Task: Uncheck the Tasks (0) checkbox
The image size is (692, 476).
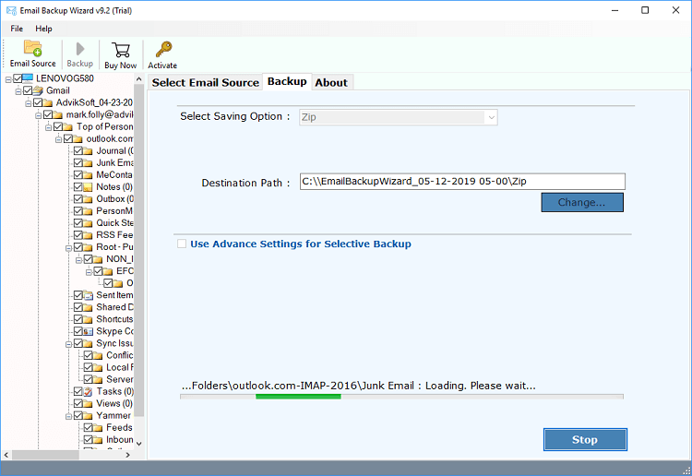Action: tap(78, 391)
